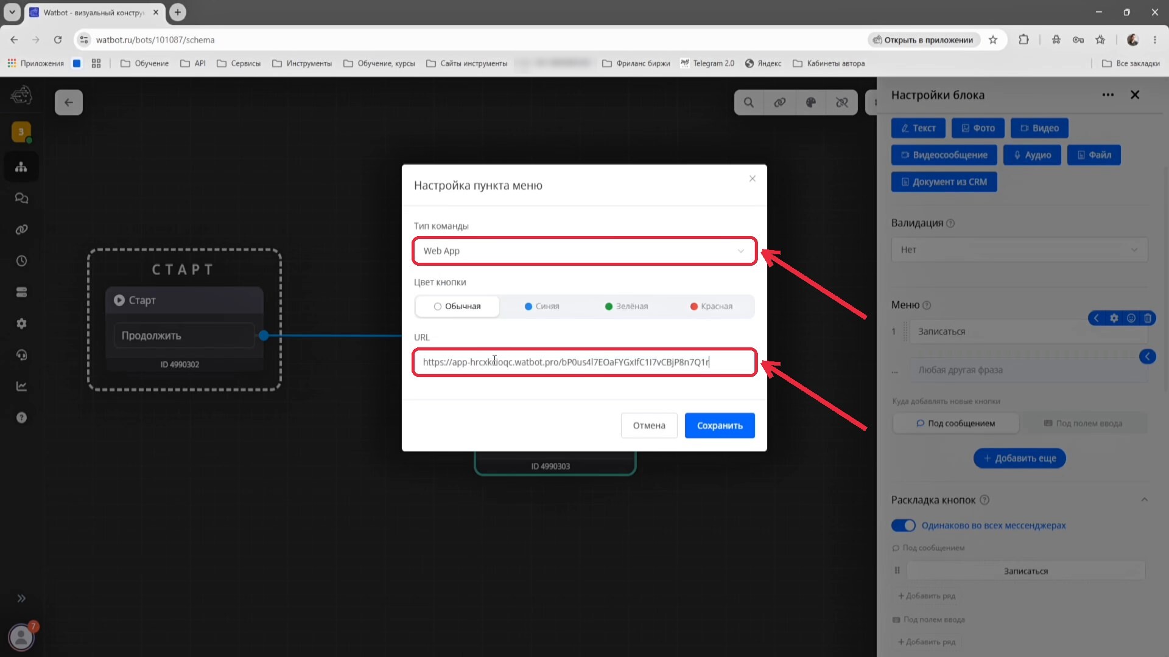Add a Видео content block
The height and width of the screenshot is (657, 1169).
click(x=1039, y=128)
